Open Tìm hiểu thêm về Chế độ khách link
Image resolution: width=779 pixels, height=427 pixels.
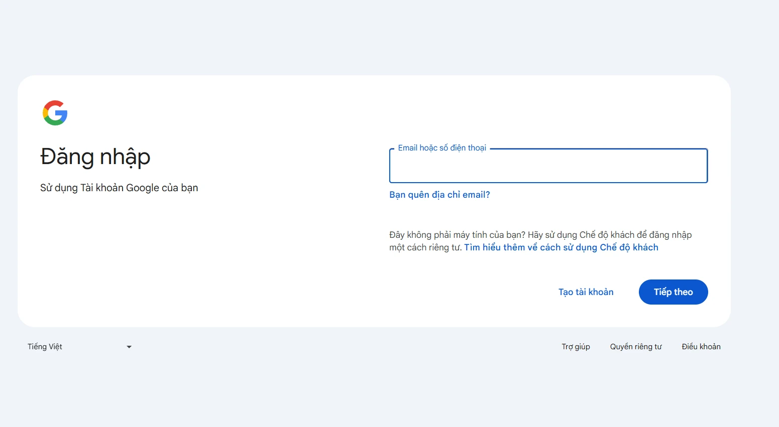pyautogui.click(x=561, y=247)
